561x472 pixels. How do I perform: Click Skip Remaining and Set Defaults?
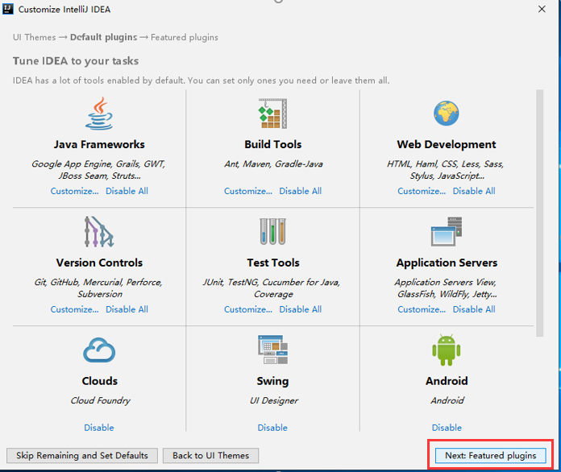[x=82, y=456]
